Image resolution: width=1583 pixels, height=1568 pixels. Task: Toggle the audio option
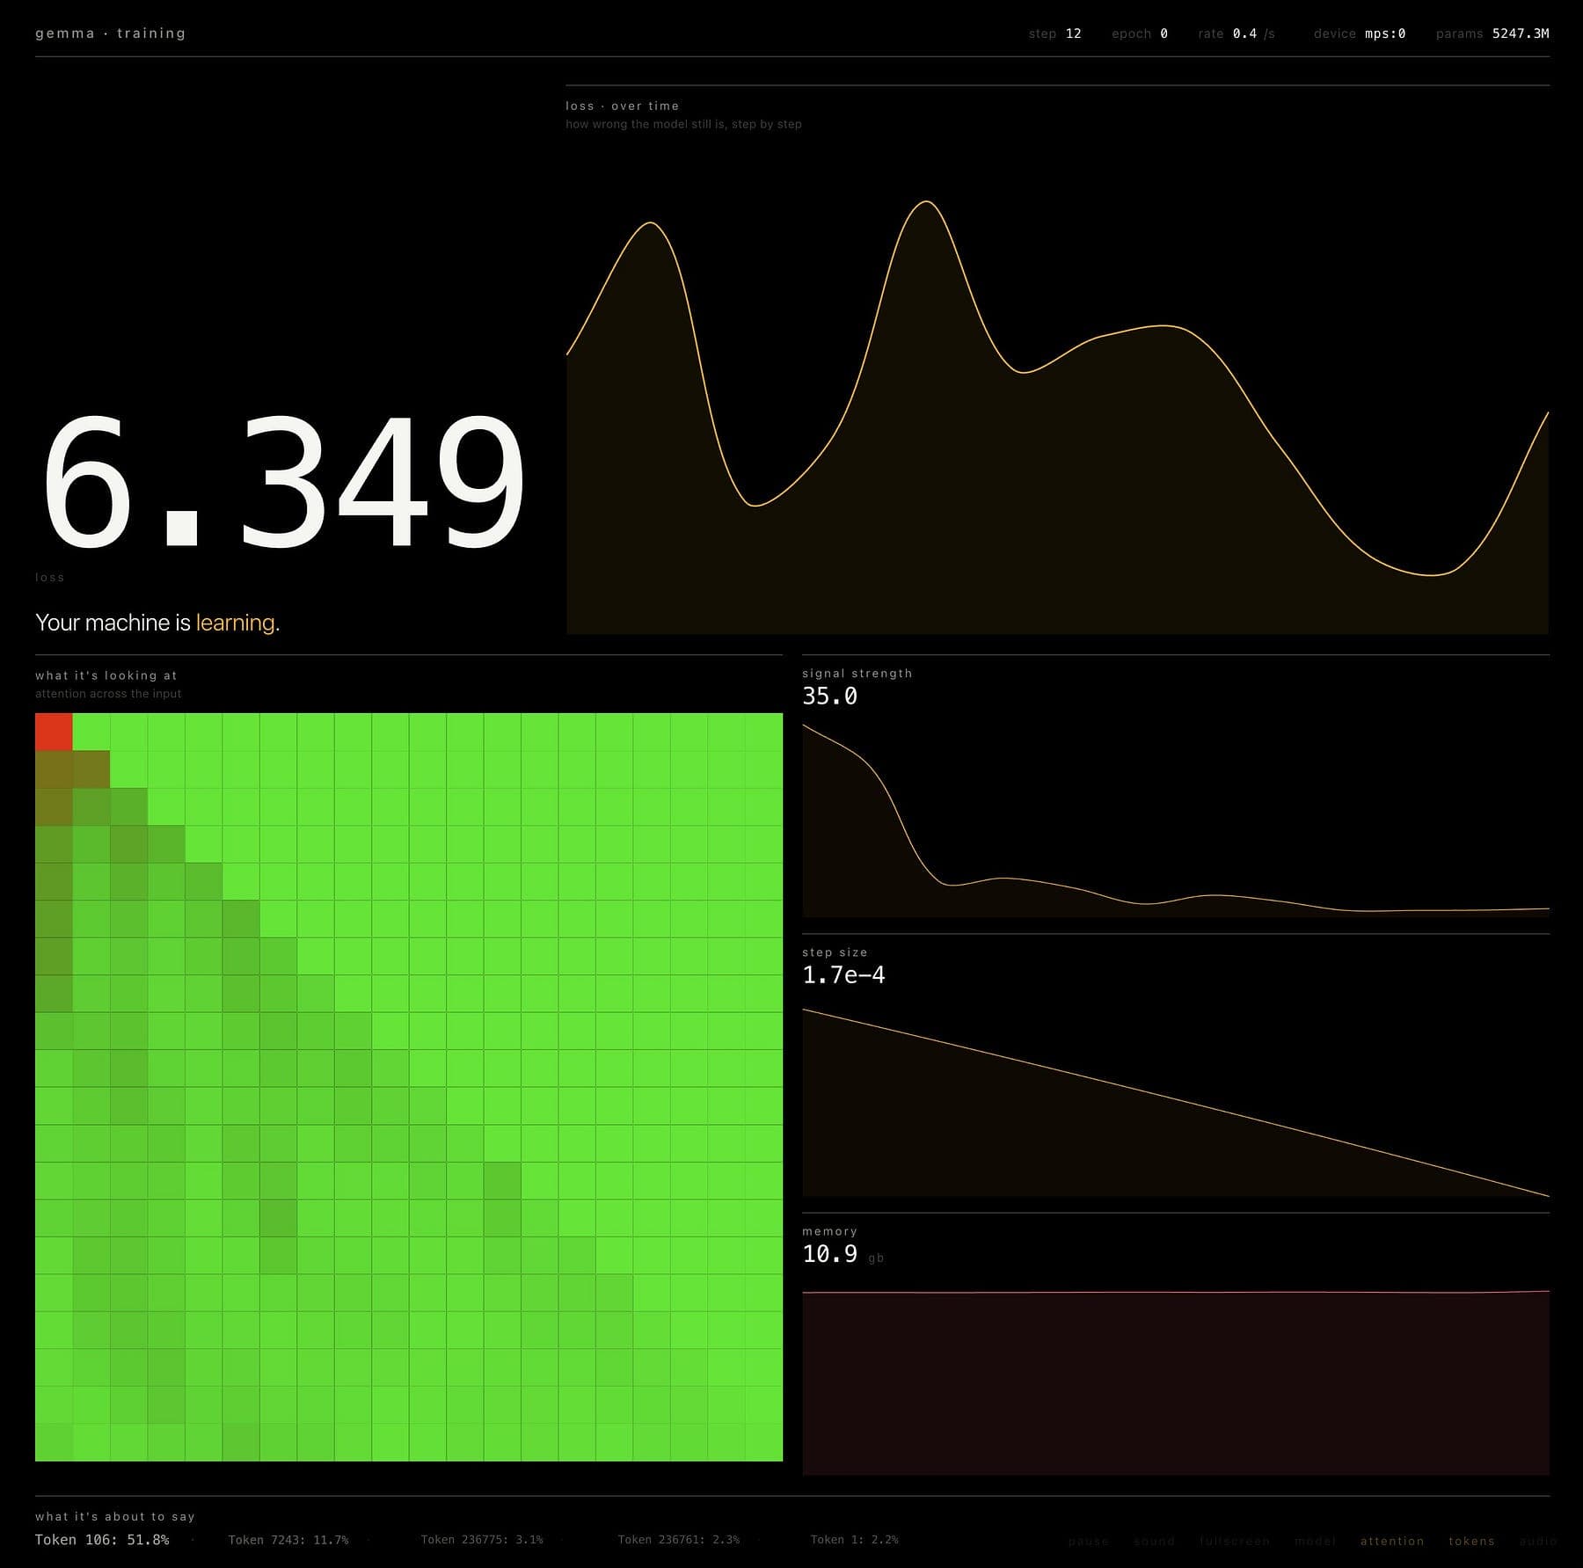click(1537, 1541)
